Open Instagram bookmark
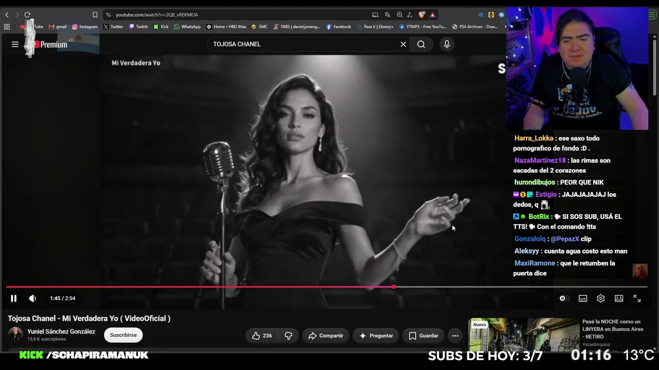 click(85, 27)
